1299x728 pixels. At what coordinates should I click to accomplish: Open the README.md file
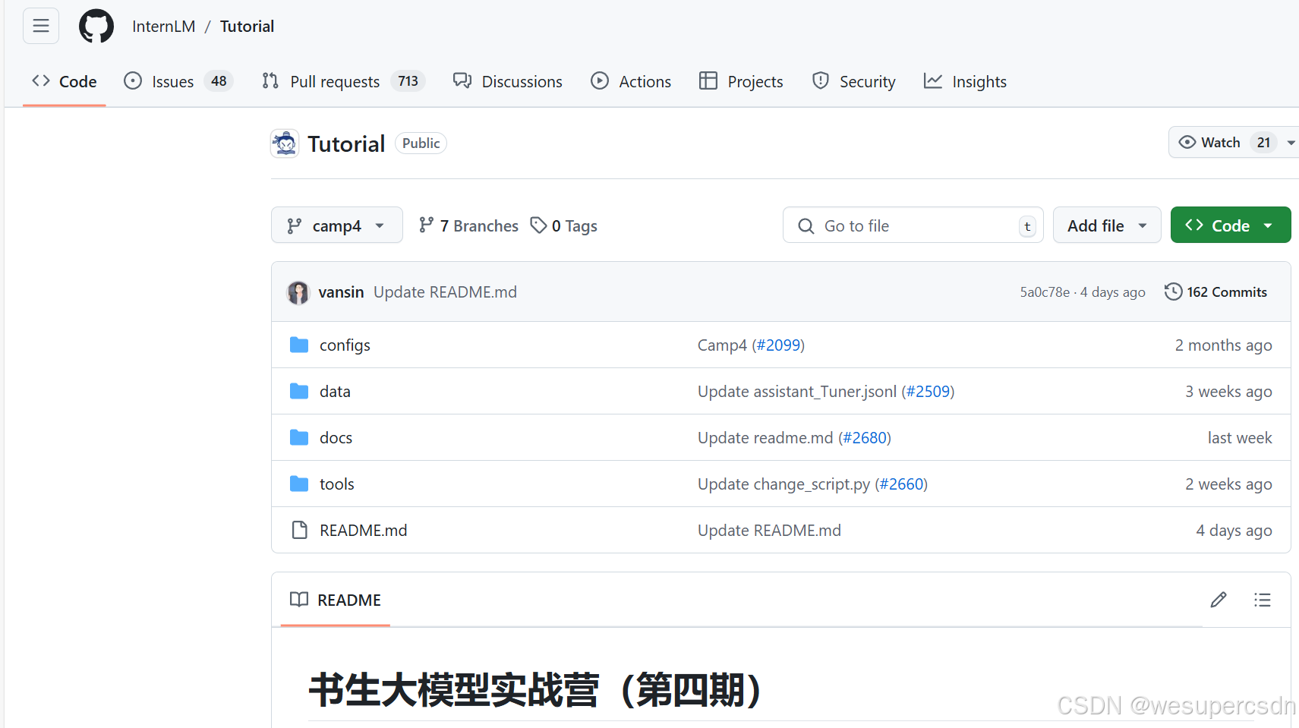(363, 531)
